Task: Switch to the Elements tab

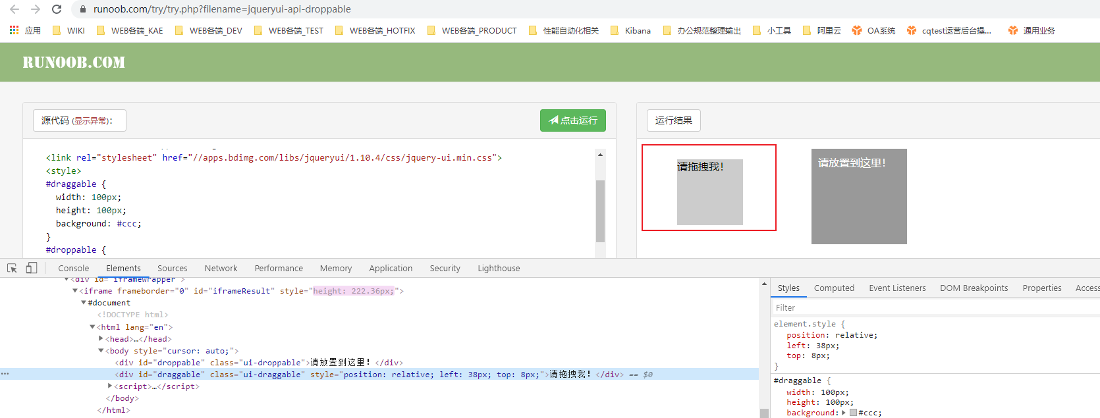Action: (x=123, y=268)
